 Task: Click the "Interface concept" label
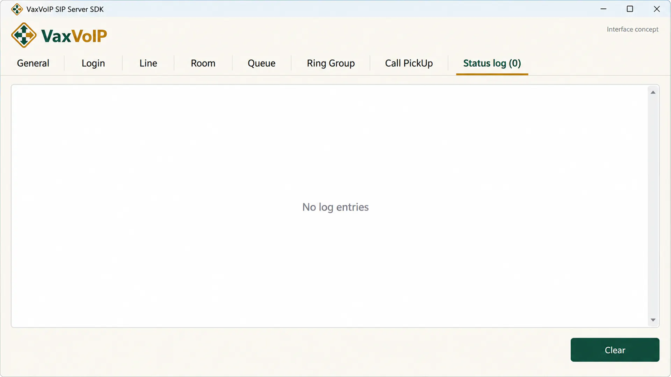(x=633, y=29)
